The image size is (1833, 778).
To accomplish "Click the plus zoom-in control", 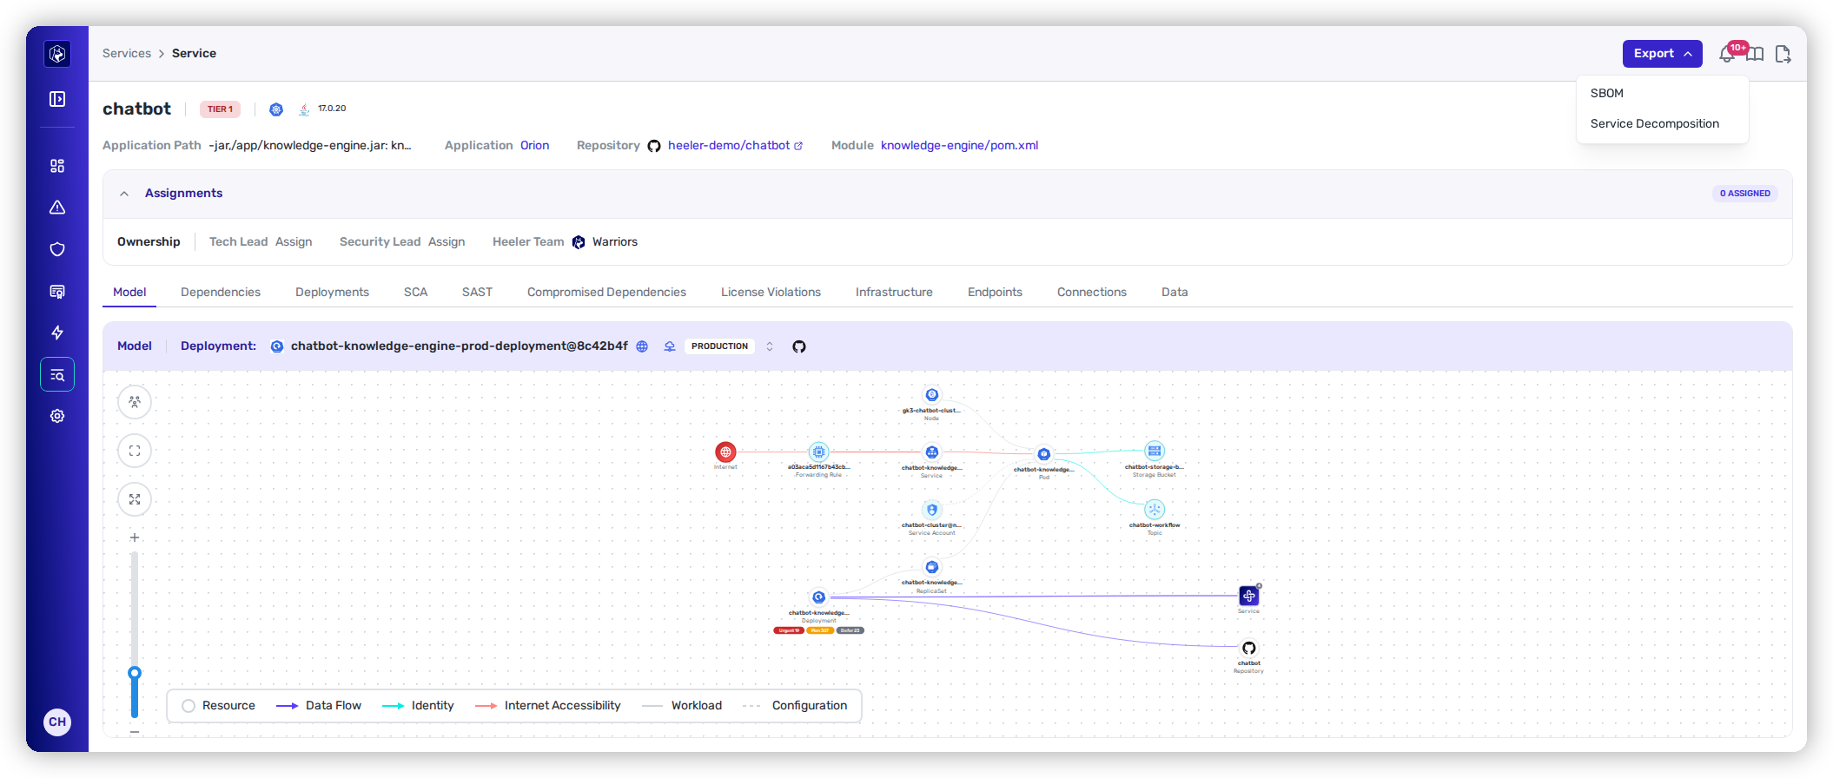I will 135,537.
